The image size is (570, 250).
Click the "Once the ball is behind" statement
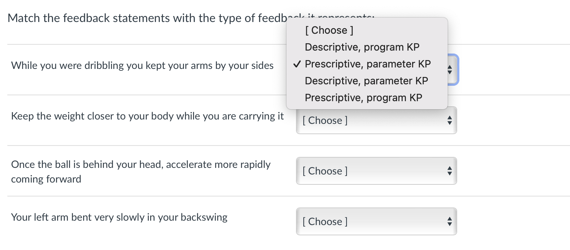(141, 172)
